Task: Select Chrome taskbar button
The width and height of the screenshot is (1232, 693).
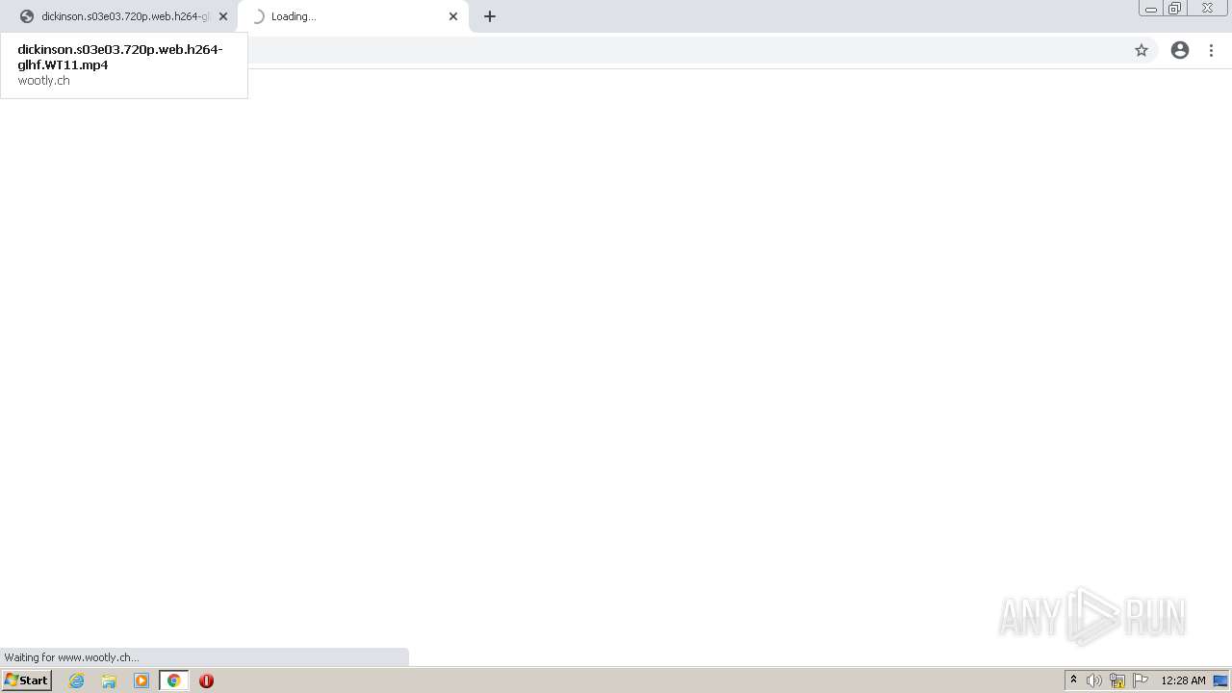Action: point(174,680)
